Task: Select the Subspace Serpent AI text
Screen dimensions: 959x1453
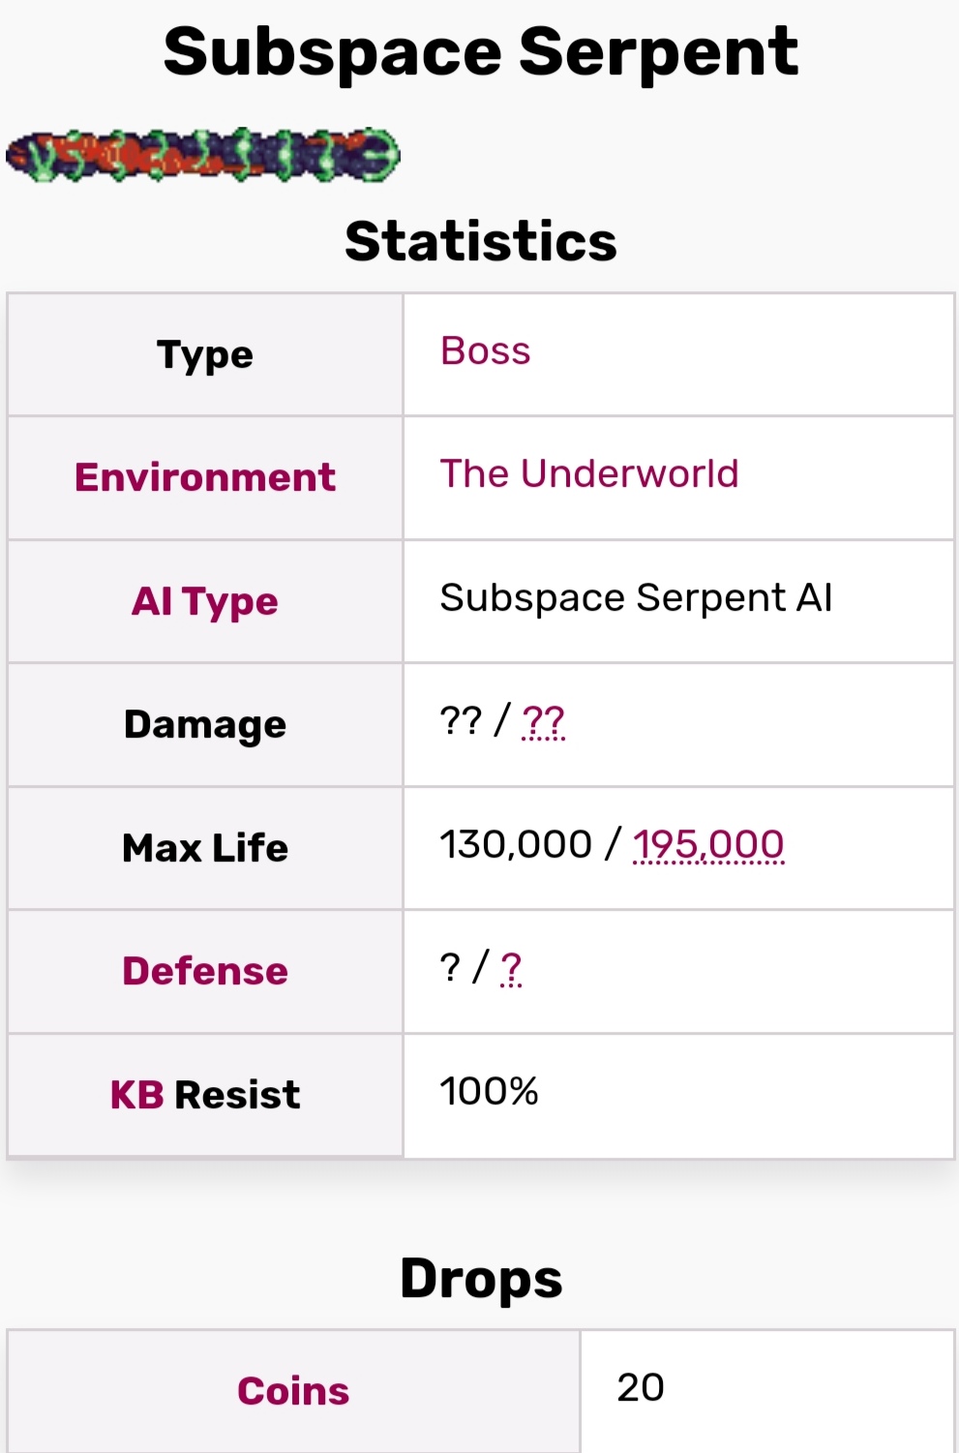Action: pos(636,598)
